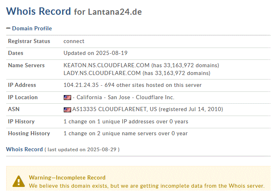This screenshot has height=191, width=271.
Task: Click the US flag beside AS13335
Action: tap(67, 109)
